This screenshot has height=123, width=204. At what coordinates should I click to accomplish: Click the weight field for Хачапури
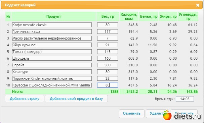[108, 72]
